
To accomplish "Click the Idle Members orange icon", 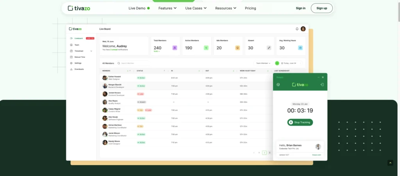I will point(237,48).
